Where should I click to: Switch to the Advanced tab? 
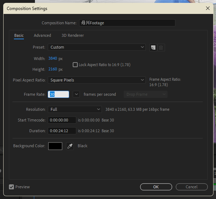coord(42,35)
